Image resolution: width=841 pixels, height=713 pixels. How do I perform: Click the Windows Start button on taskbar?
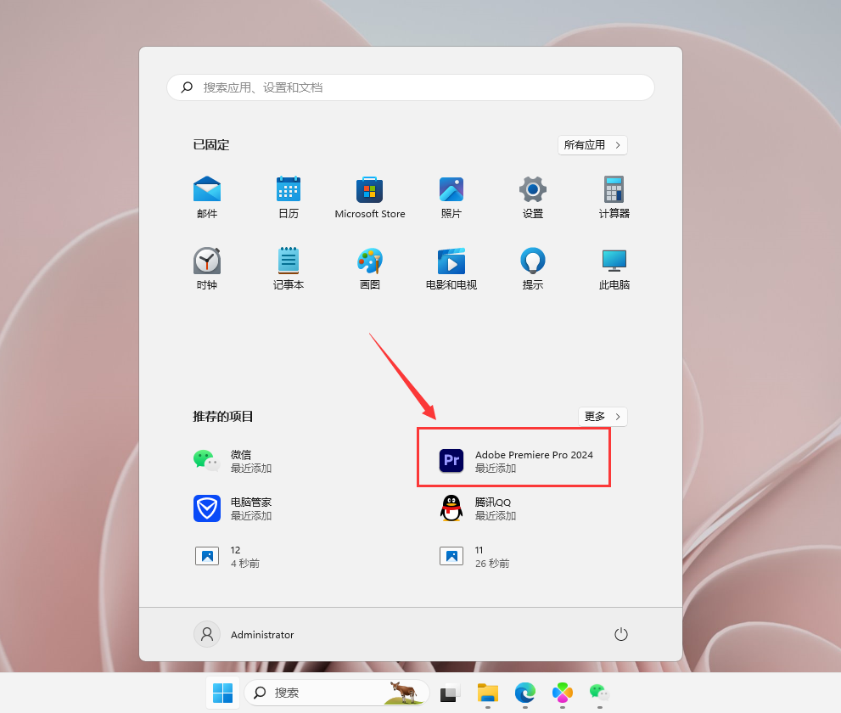click(x=222, y=693)
